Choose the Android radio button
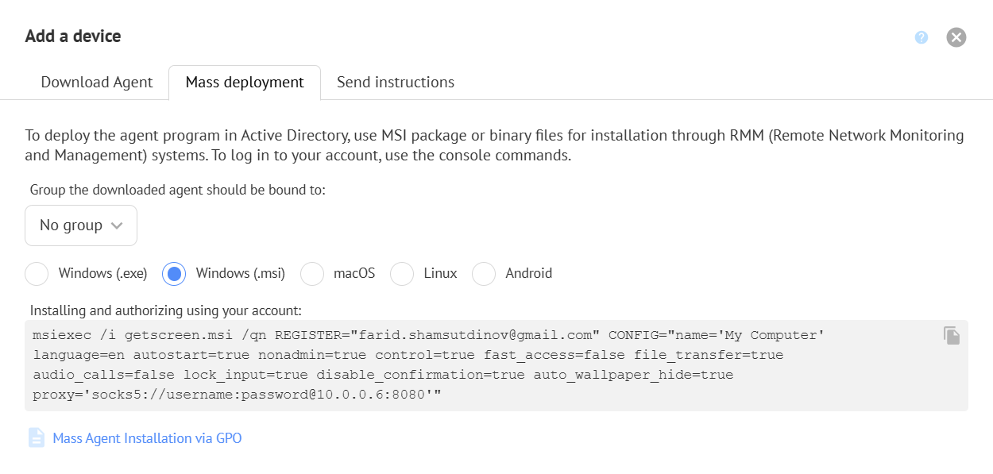The image size is (993, 474). point(484,274)
